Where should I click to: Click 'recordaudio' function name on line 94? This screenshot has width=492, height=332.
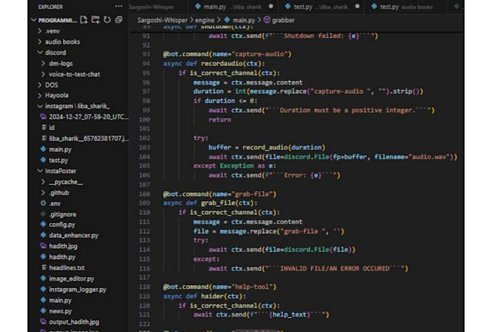[x=223, y=64]
